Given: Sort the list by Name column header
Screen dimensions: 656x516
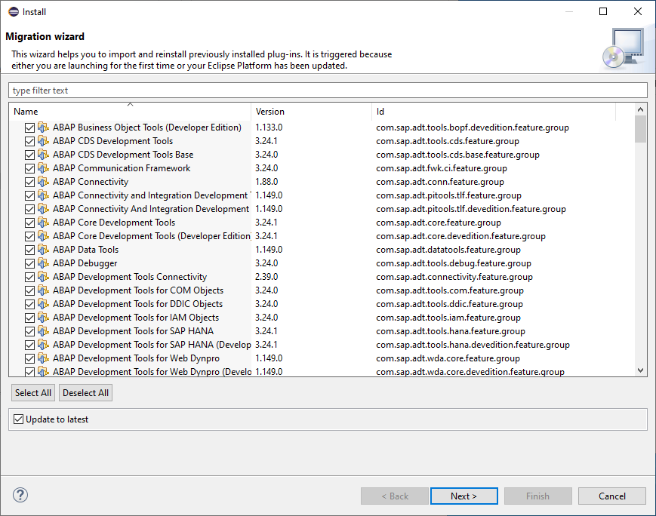Looking at the screenshot, I should (130, 111).
